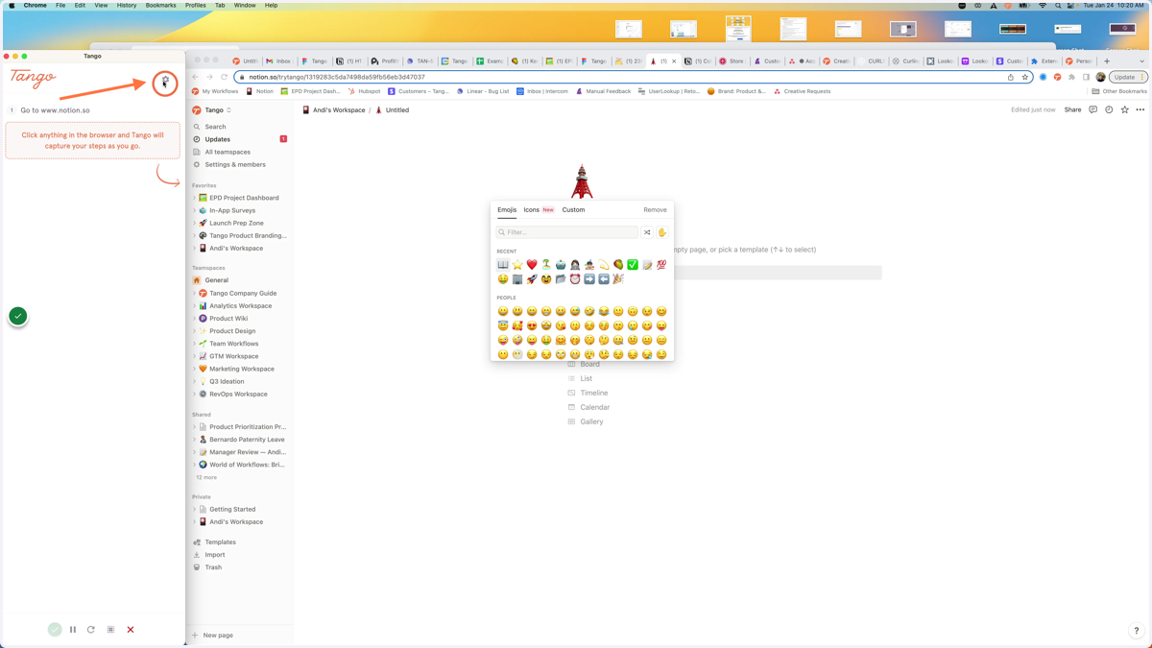This screenshot has height=648, width=1152.
Task: Show 12 more shared pages
Action: coord(206,477)
